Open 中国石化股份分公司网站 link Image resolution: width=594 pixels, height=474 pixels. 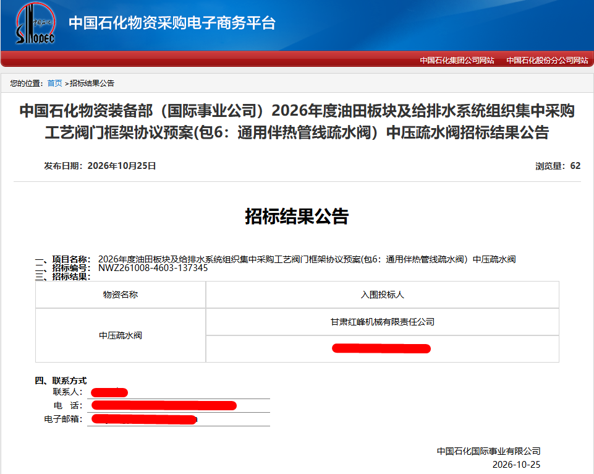tap(547, 60)
